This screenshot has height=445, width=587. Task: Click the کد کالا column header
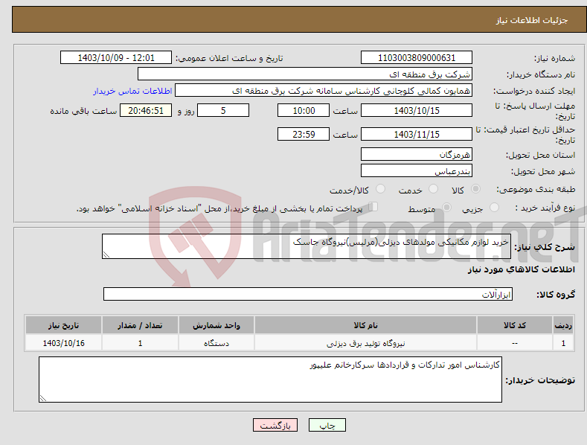tap(515, 325)
